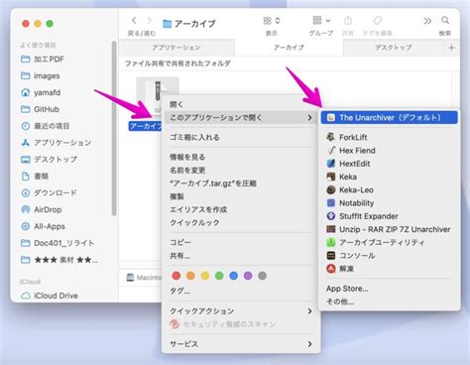The width and height of the screenshot is (470, 365).
Task: Click the アーカイブユーティリティ icon
Action: (331, 242)
